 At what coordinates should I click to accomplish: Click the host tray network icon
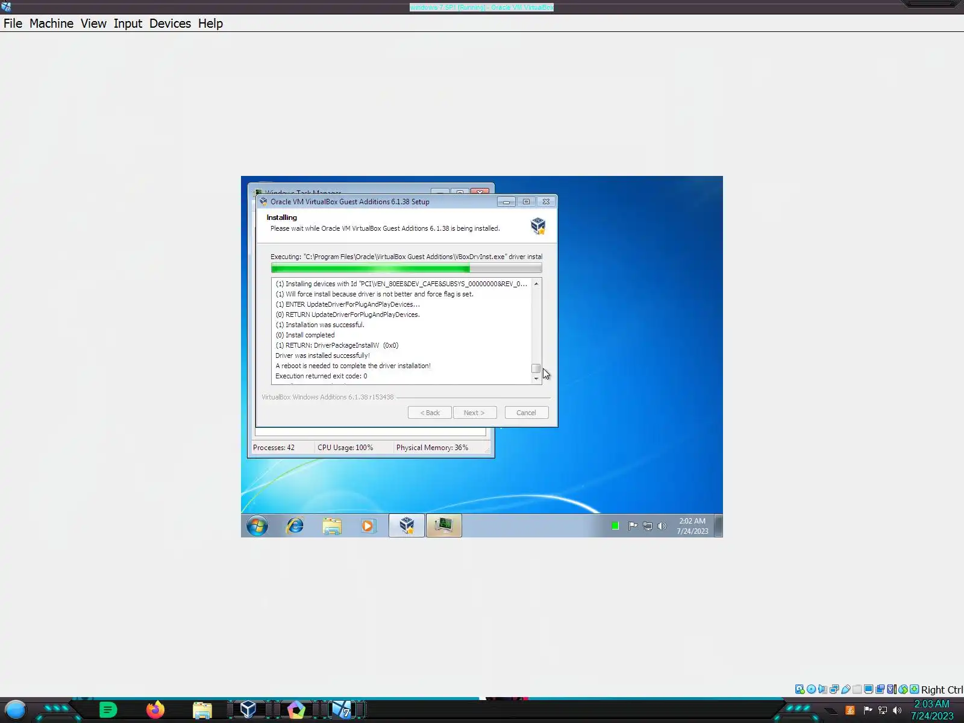[883, 710]
